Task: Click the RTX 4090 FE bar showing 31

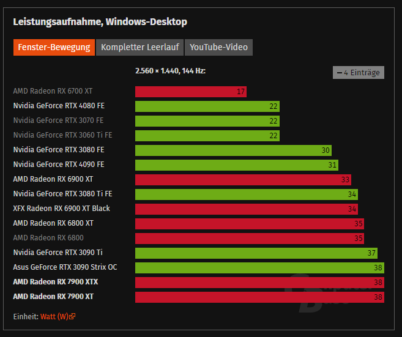Action: click(x=237, y=165)
